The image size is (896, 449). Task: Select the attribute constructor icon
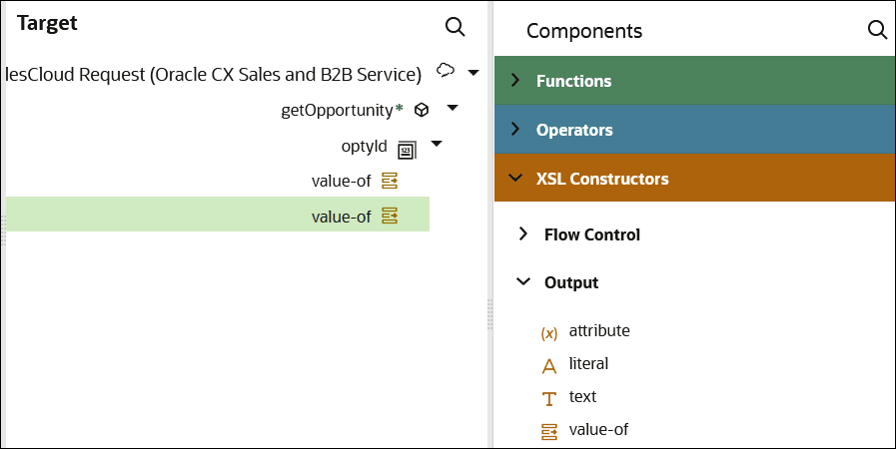548,332
